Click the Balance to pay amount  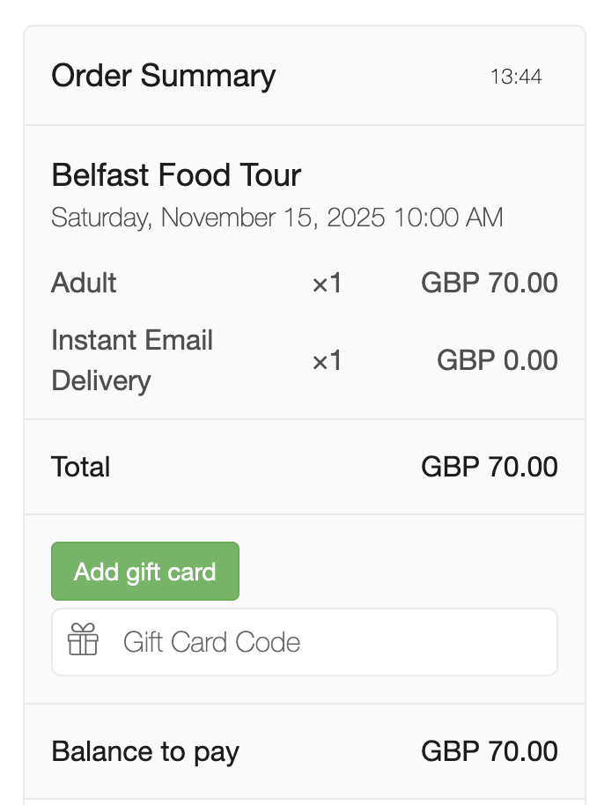point(490,751)
